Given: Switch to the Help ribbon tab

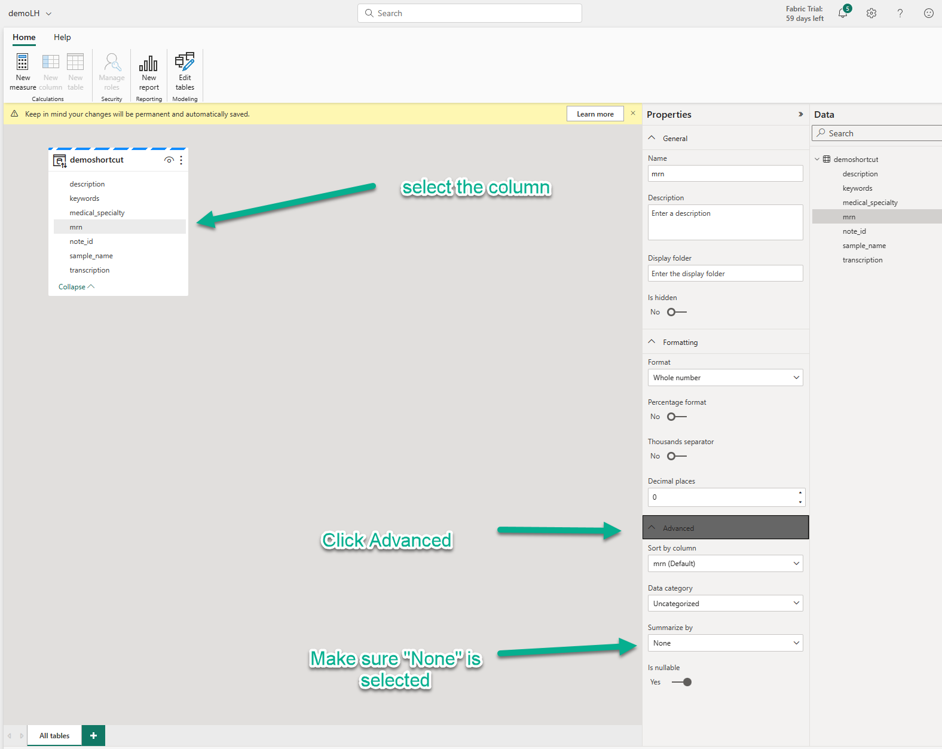Looking at the screenshot, I should pyautogui.click(x=62, y=37).
